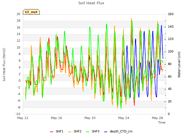Click the blue depth_CTD_cm legend swatch

(106, 132)
